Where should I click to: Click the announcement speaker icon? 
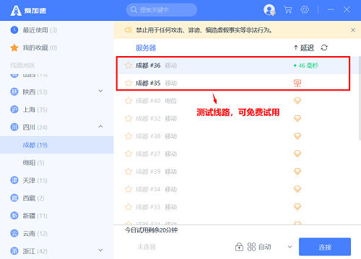pos(129,30)
